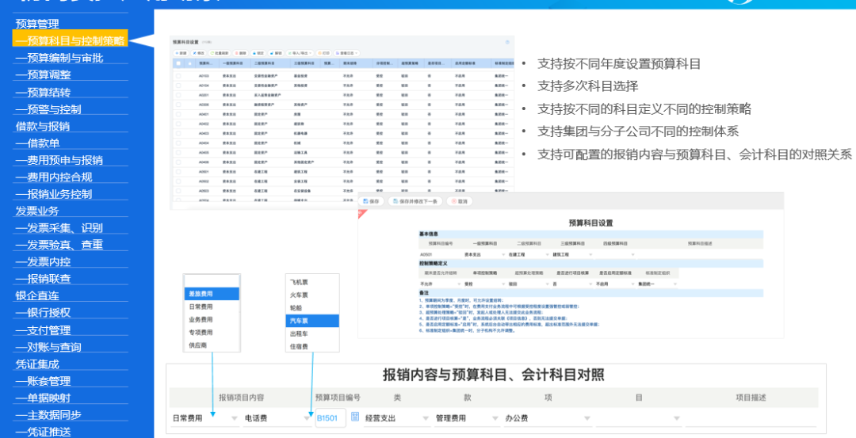This screenshot has width=856, height=438.
Task: Open the 导入/导出 dropdown in list toolbar
Action: pyautogui.click(x=300, y=53)
